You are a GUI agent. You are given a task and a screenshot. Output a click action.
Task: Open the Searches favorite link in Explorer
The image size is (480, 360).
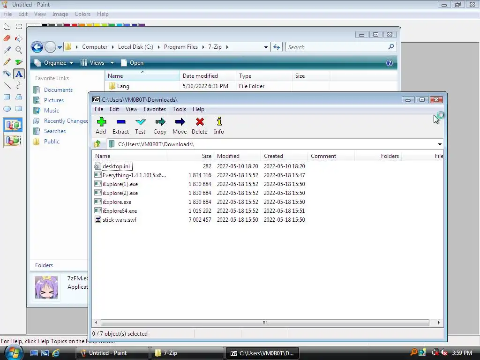pyautogui.click(x=54, y=131)
